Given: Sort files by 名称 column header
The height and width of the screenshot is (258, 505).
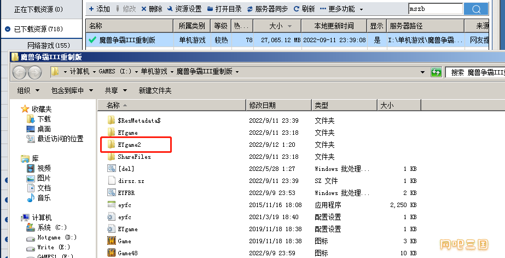Looking at the screenshot, I should [172, 105].
